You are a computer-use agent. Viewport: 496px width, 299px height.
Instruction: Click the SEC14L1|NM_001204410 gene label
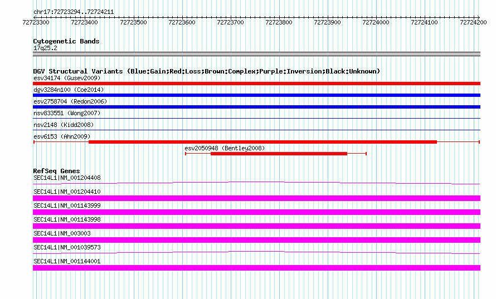67,192
